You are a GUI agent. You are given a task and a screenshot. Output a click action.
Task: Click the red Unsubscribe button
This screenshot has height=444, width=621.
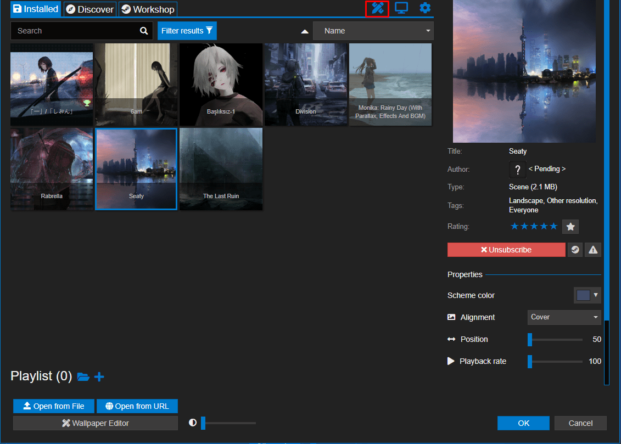[506, 250]
